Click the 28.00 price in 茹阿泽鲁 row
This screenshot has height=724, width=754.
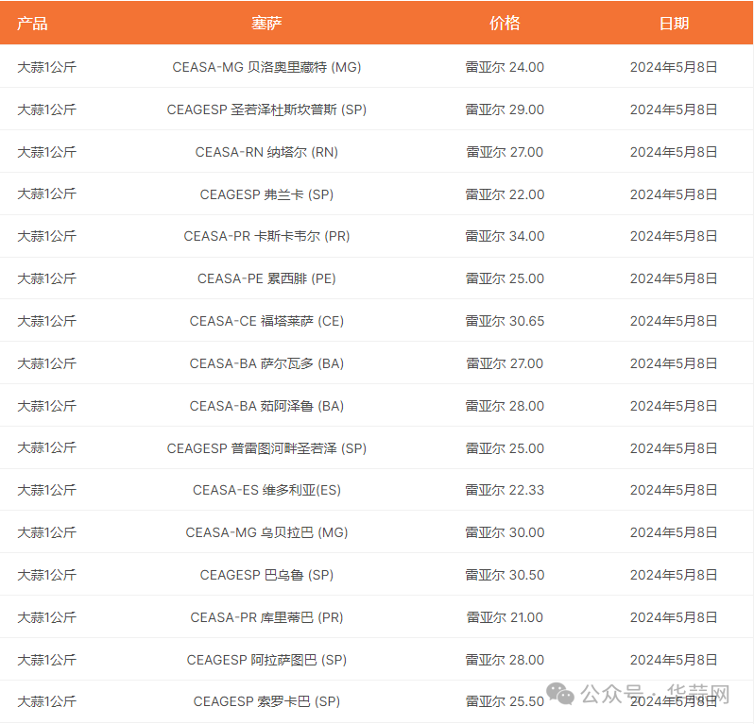[x=505, y=406]
